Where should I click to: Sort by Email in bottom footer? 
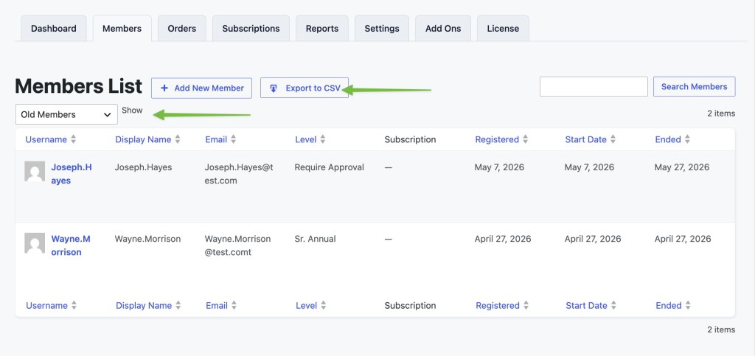pos(217,305)
